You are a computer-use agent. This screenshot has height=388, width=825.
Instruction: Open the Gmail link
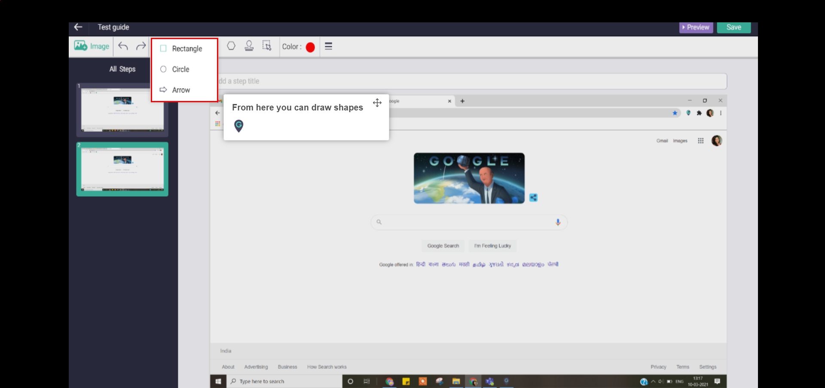pos(662,141)
